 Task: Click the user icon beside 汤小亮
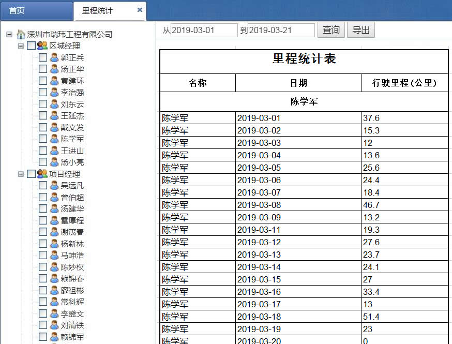point(54,162)
